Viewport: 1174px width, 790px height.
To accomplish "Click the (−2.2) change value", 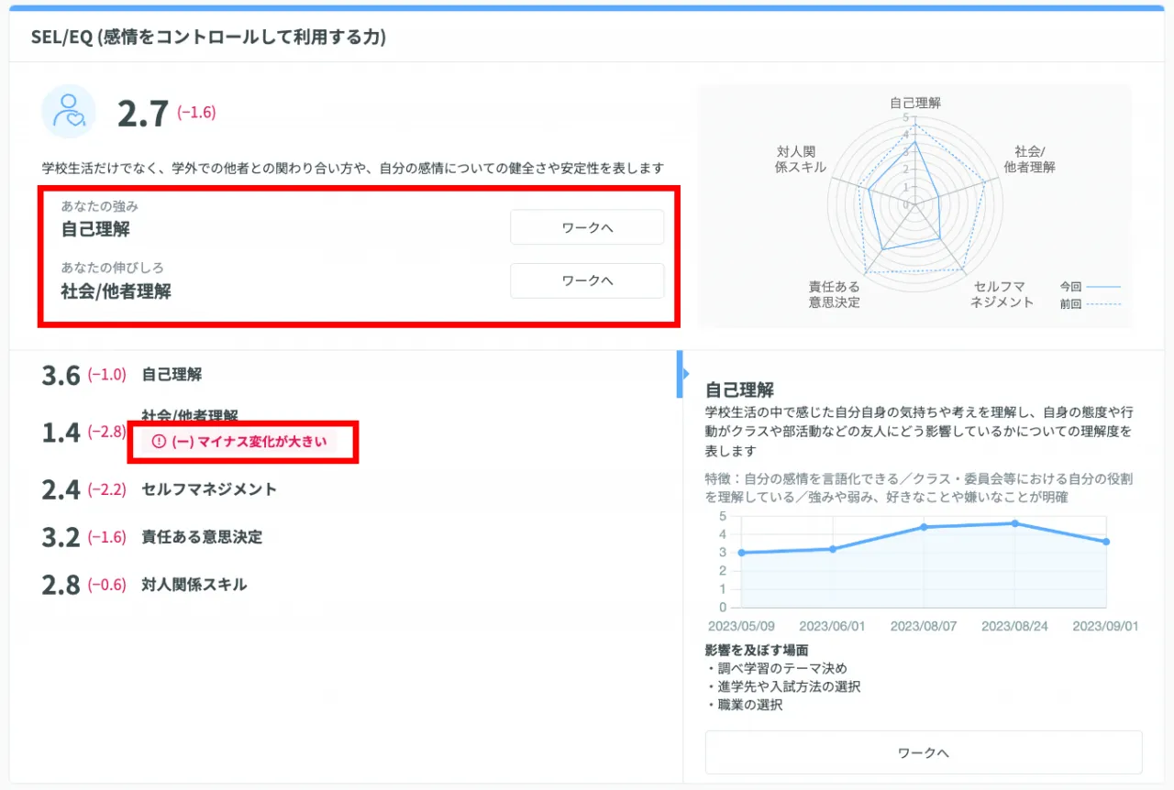I will coord(106,489).
